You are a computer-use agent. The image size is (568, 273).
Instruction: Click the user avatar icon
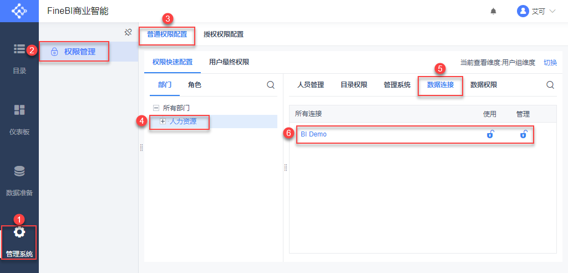(523, 11)
